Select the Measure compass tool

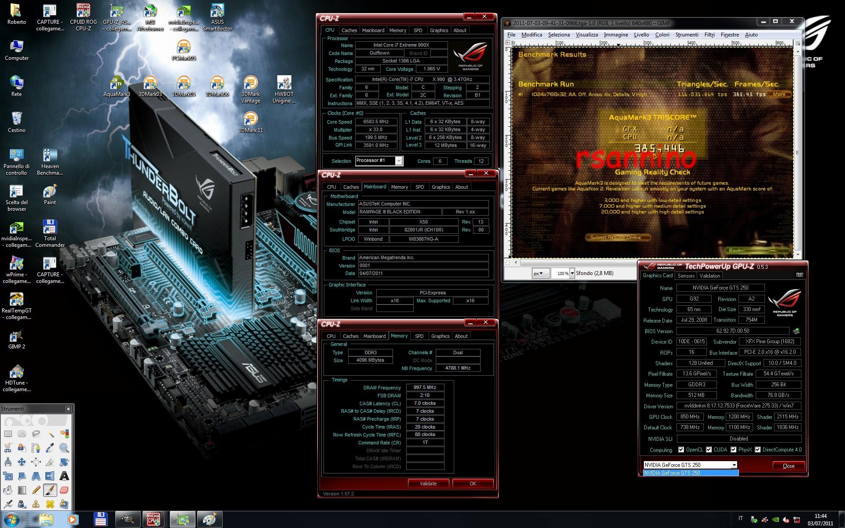[8, 462]
